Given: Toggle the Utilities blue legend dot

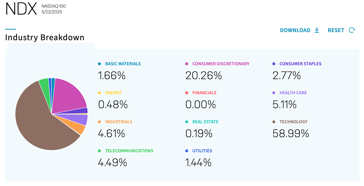Looking at the screenshot, I should 187,151.
